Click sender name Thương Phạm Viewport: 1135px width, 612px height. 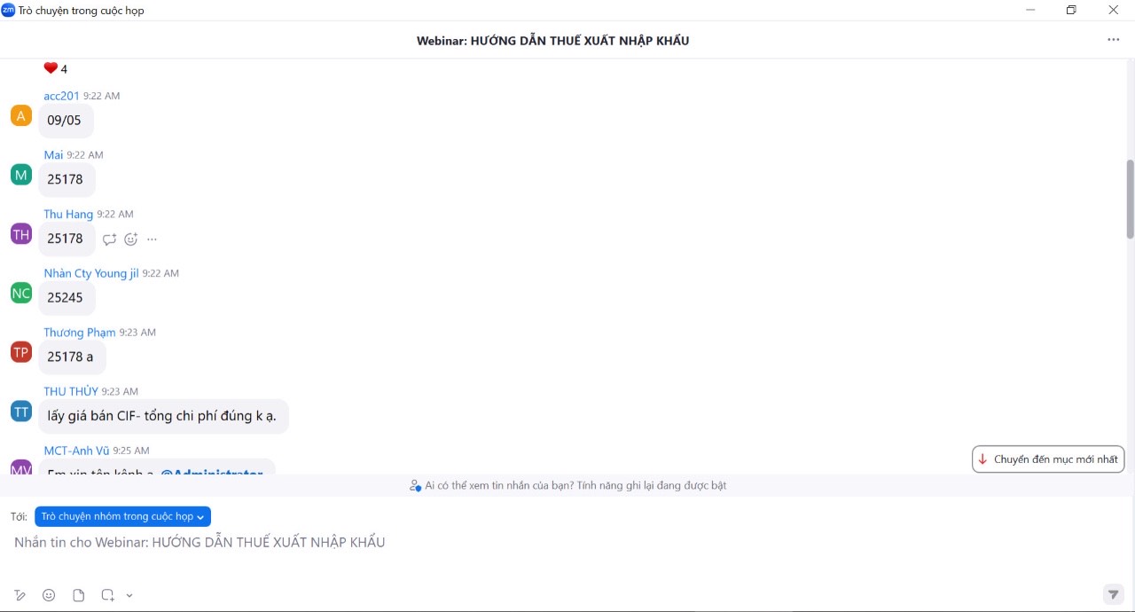[80, 333]
